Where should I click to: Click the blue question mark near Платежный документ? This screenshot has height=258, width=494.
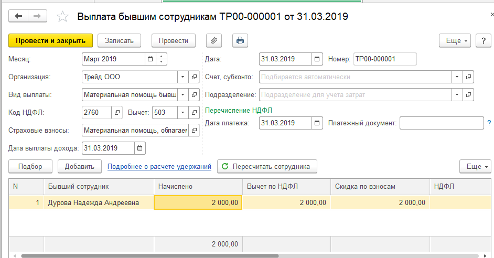(x=489, y=123)
